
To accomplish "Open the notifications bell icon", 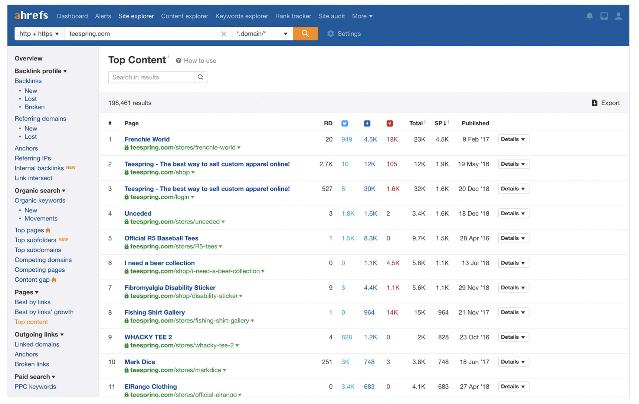I will click(589, 16).
